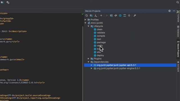The width and height of the screenshot is (180, 101).
Task: Collapse the intro-junit5 project node
Action: 85,23
